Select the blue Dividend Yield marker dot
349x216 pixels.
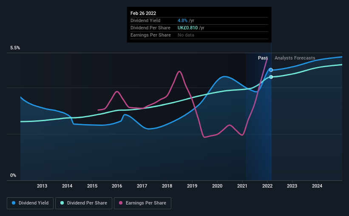pos(271,70)
